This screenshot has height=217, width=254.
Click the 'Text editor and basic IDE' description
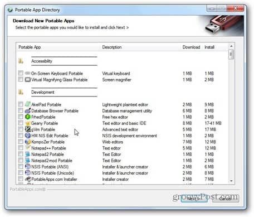pyautogui.click(x=124, y=123)
